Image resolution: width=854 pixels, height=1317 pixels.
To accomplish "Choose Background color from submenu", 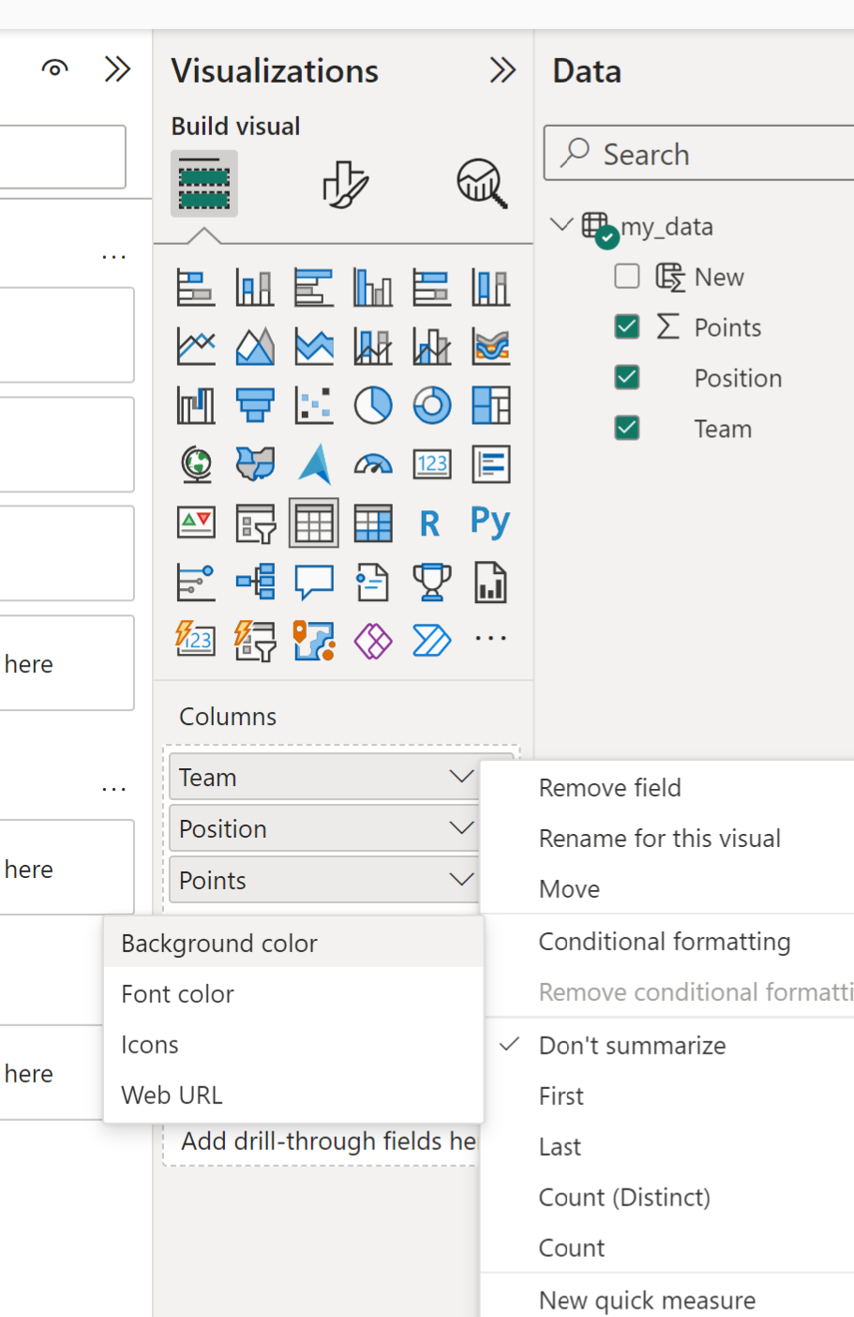I will pos(293,943).
